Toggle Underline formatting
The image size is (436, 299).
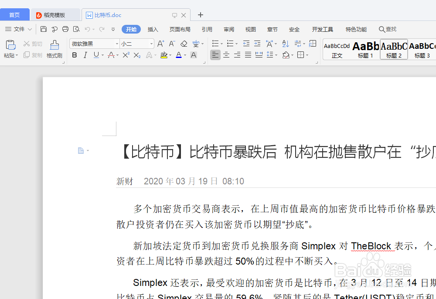[96, 55]
